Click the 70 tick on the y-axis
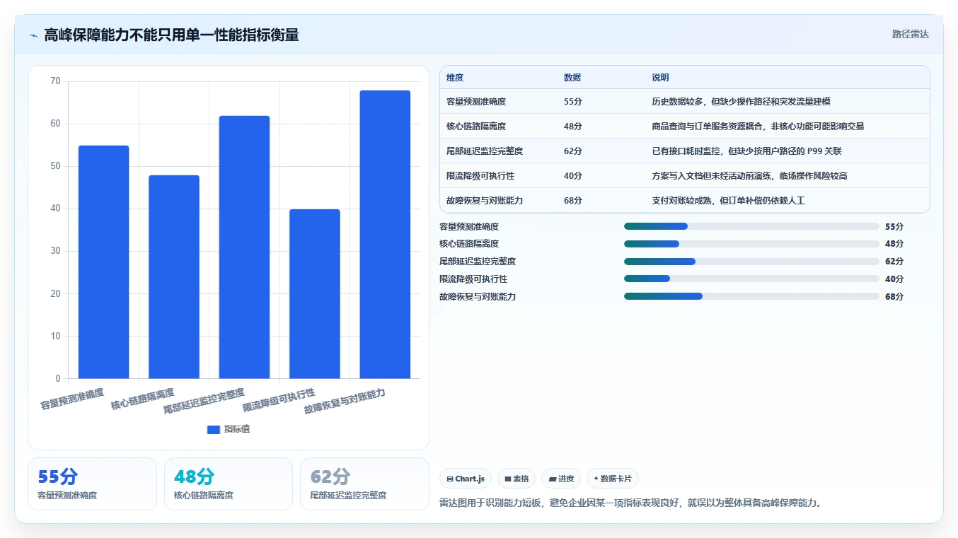The height and width of the screenshot is (538, 958). pos(55,81)
